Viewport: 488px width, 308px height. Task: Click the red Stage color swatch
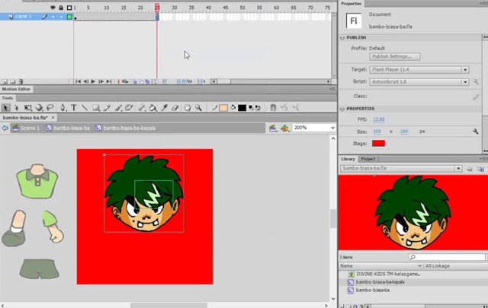click(x=378, y=144)
